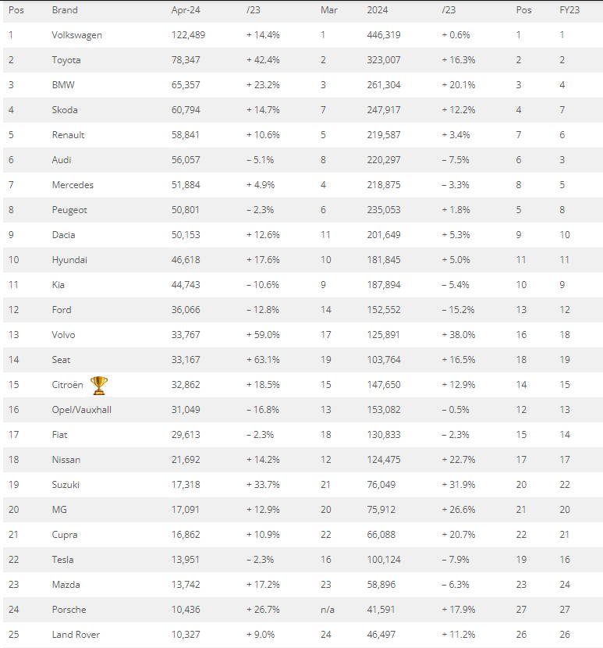Image resolution: width=603 pixels, height=648 pixels.
Task: Select the Mercedes brand name
Action: click(x=73, y=185)
